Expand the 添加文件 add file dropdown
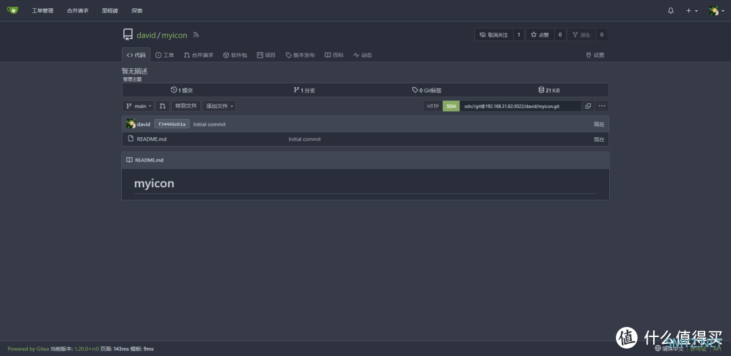 (219, 106)
